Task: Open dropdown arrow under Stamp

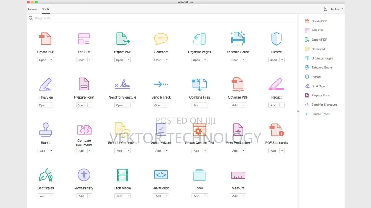Action: pyautogui.click(x=51, y=151)
